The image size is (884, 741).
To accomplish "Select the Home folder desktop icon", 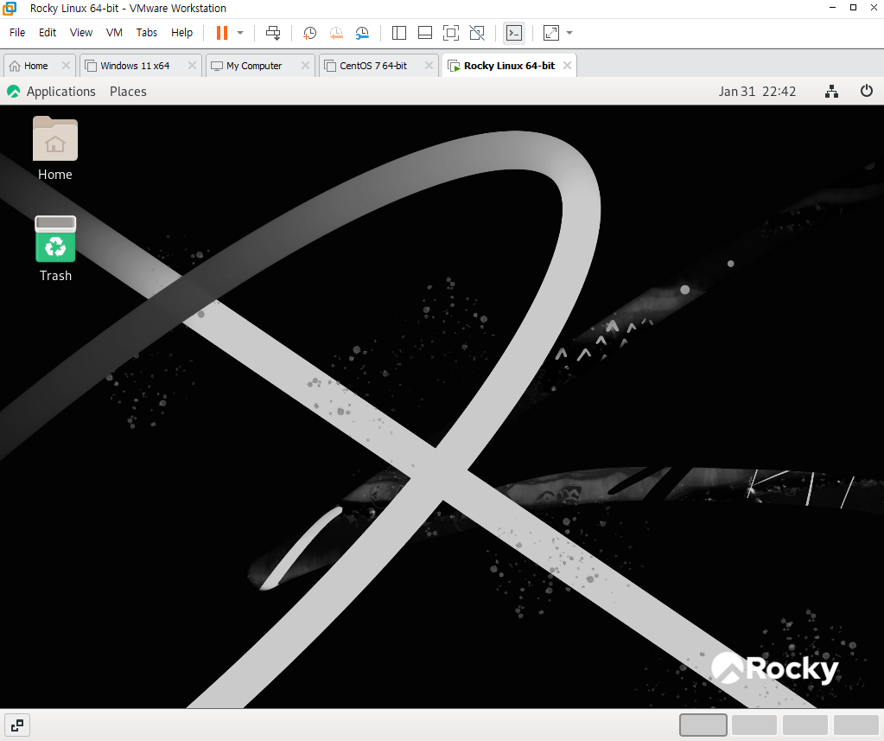I will (x=55, y=149).
